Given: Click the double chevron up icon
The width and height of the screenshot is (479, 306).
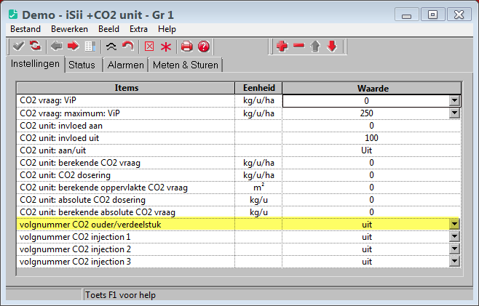Looking at the screenshot, I should (111, 47).
